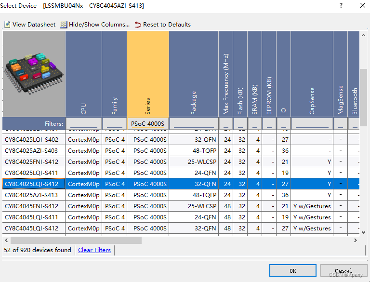Click Reset to Defaults text

point(167,24)
